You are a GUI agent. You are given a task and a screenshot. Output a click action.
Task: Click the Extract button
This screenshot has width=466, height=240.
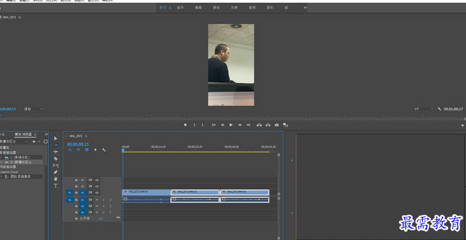tap(268, 125)
